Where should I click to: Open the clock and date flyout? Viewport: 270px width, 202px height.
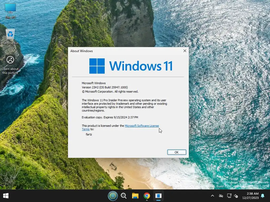[x=250, y=196]
